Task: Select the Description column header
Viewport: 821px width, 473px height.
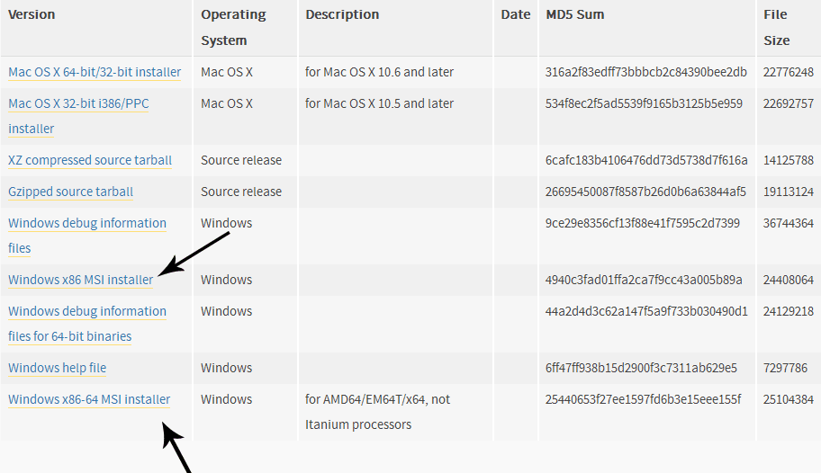Action: [x=342, y=14]
